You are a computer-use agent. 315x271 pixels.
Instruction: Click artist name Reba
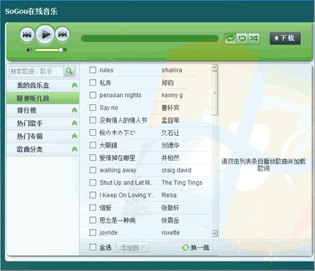tap(169, 195)
